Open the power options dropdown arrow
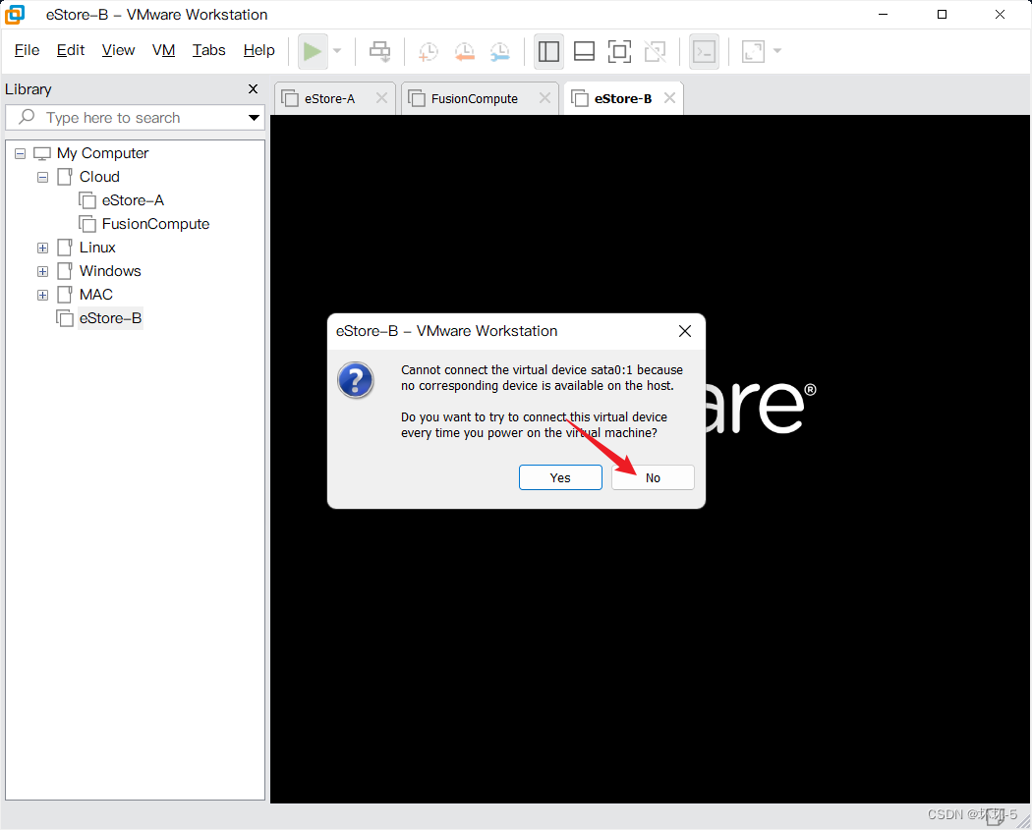This screenshot has width=1032, height=830. (337, 51)
